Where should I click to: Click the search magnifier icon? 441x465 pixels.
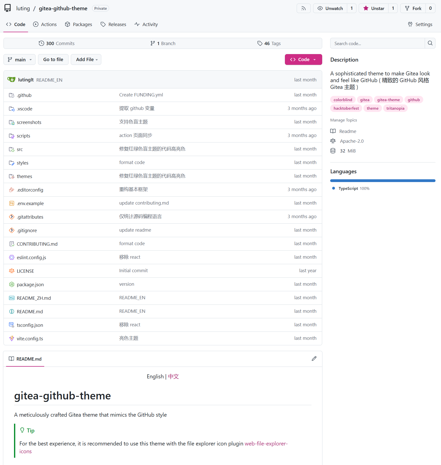[x=430, y=43]
